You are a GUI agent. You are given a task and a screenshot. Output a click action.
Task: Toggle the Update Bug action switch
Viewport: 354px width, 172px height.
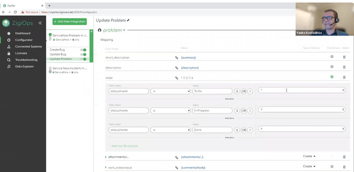83,54
